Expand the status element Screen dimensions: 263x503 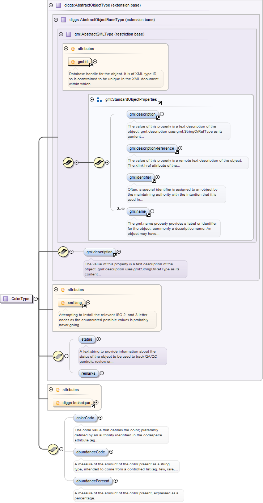[98, 339]
